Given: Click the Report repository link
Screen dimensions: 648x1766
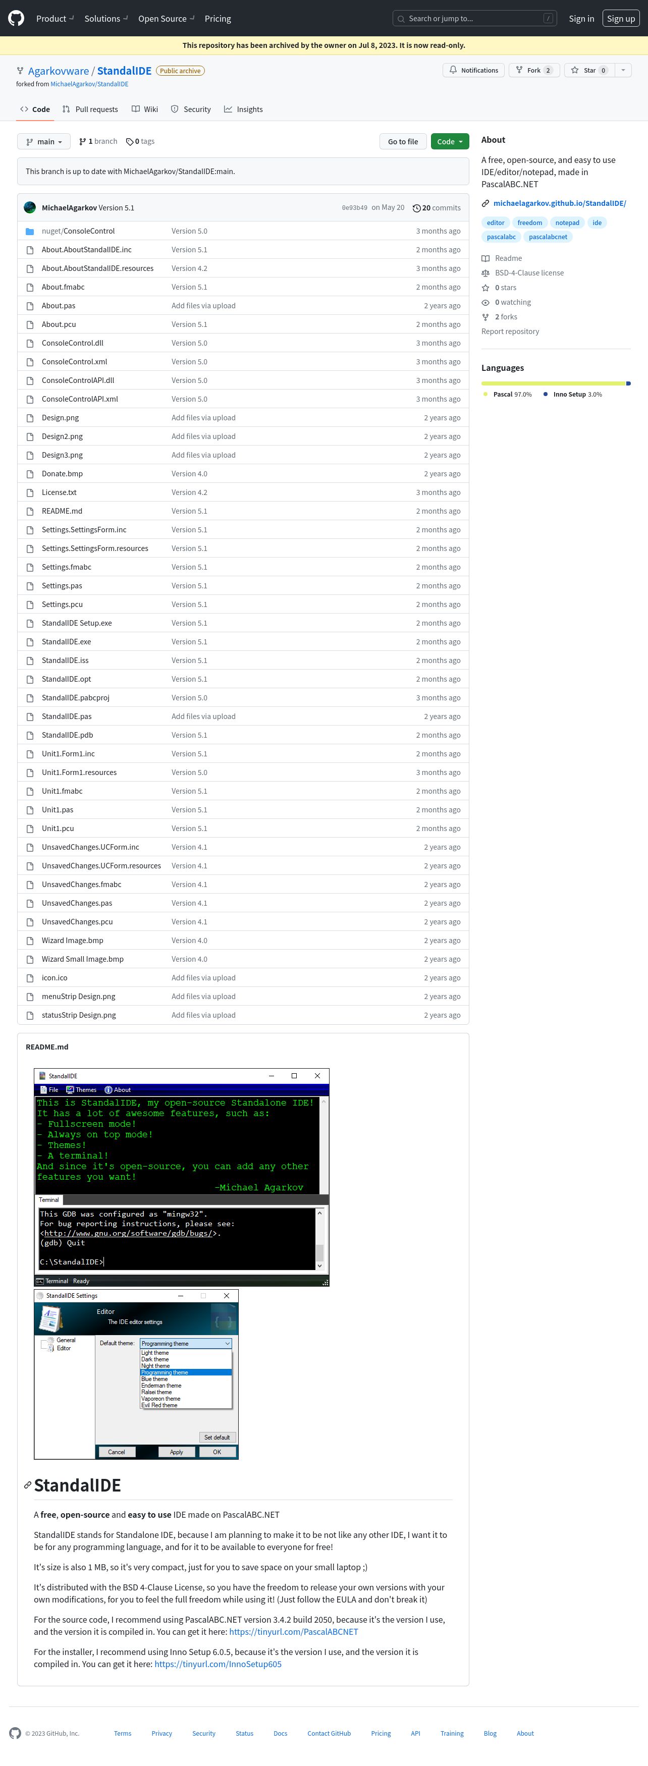Looking at the screenshot, I should (510, 331).
